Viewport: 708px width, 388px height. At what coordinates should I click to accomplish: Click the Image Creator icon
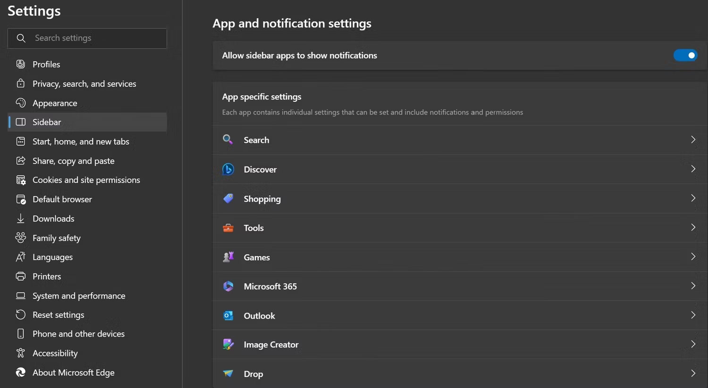228,345
